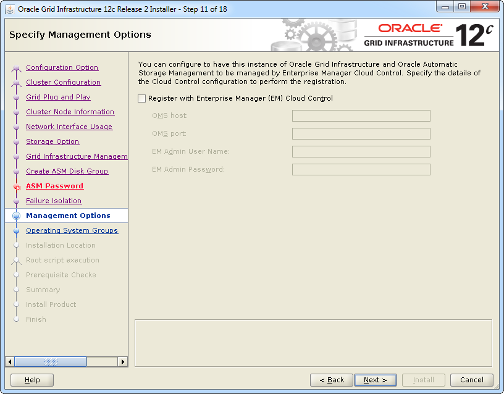Click the left arrow of sidebar scrollbar
504x394 pixels.
click(9, 362)
